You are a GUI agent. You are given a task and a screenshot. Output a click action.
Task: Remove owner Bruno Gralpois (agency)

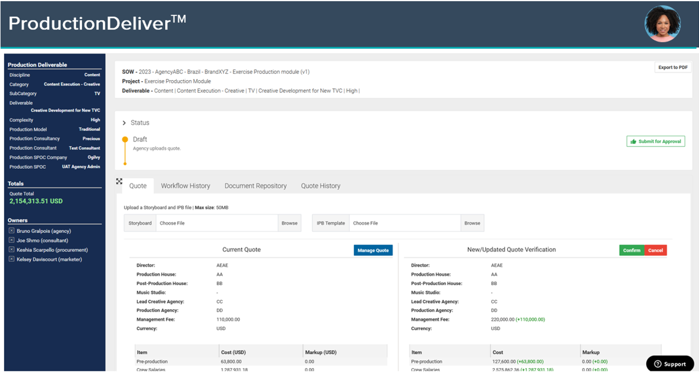click(11, 231)
